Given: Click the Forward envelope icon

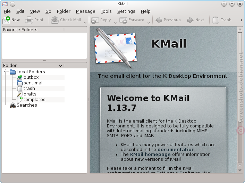Looking at the screenshot, I should [x=123, y=20].
